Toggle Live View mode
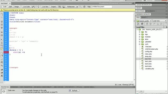168x94 pixels. [x=45, y=7]
